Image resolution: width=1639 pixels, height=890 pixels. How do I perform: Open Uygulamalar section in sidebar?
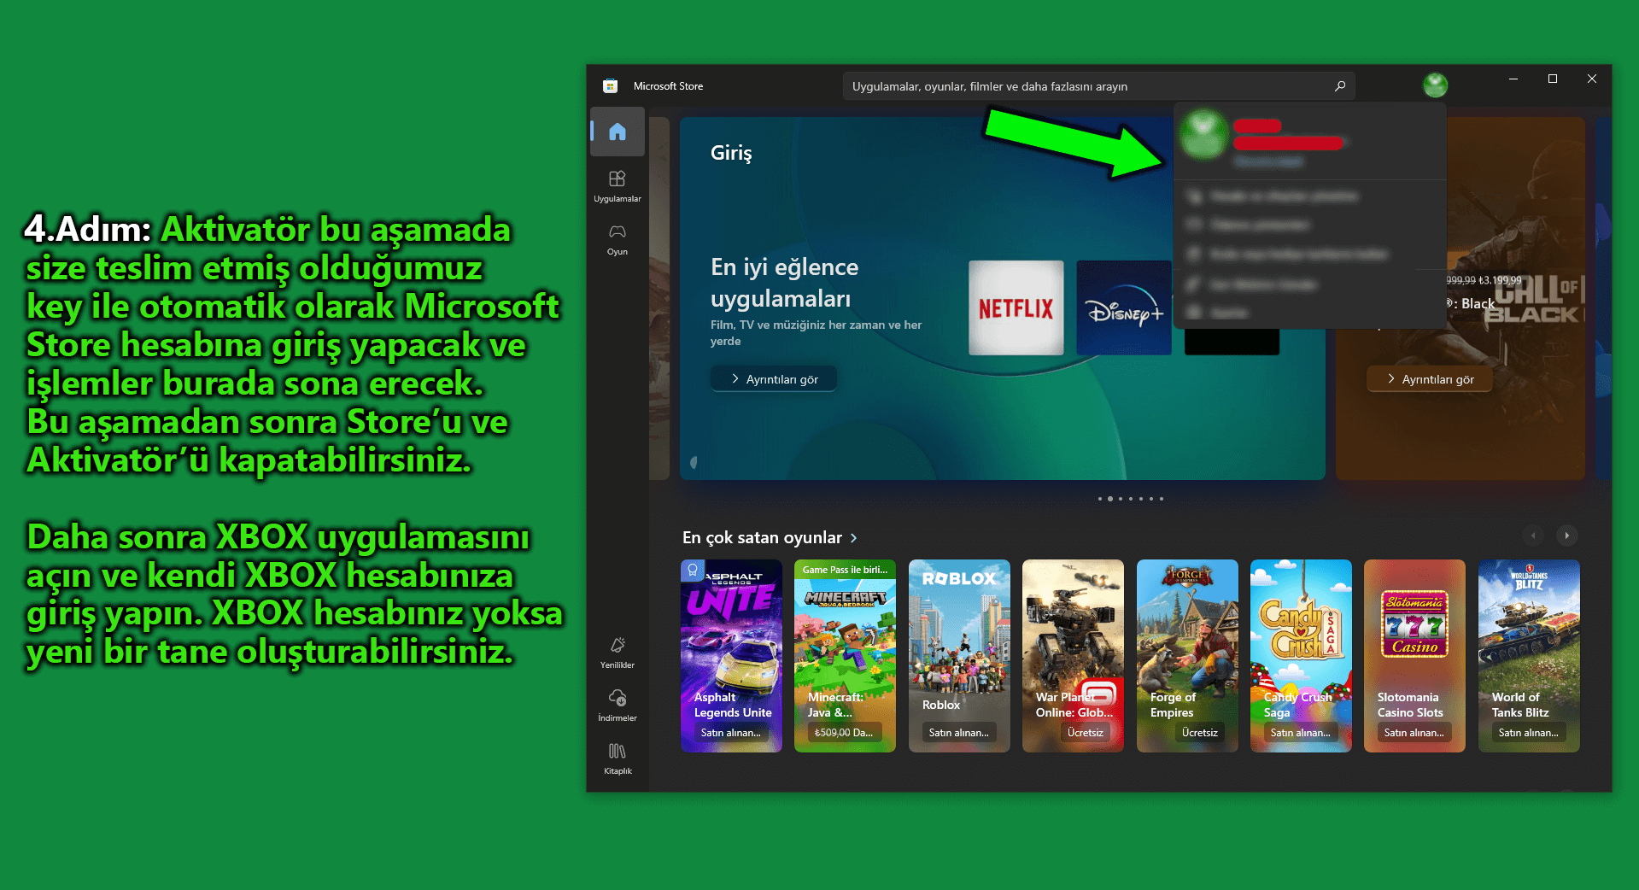[x=617, y=185]
